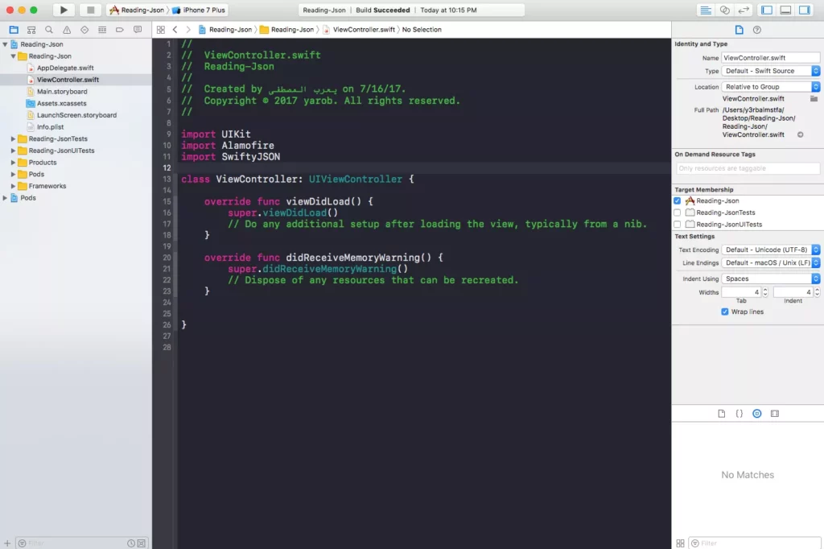Show Code Snippets library braces icon

click(x=739, y=413)
